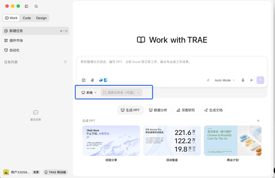The height and width of the screenshot is (178, 275).
Task: Open the 选择文件夹(可选) folder selector
Action: pyautogui.click(x=121, y=93)
